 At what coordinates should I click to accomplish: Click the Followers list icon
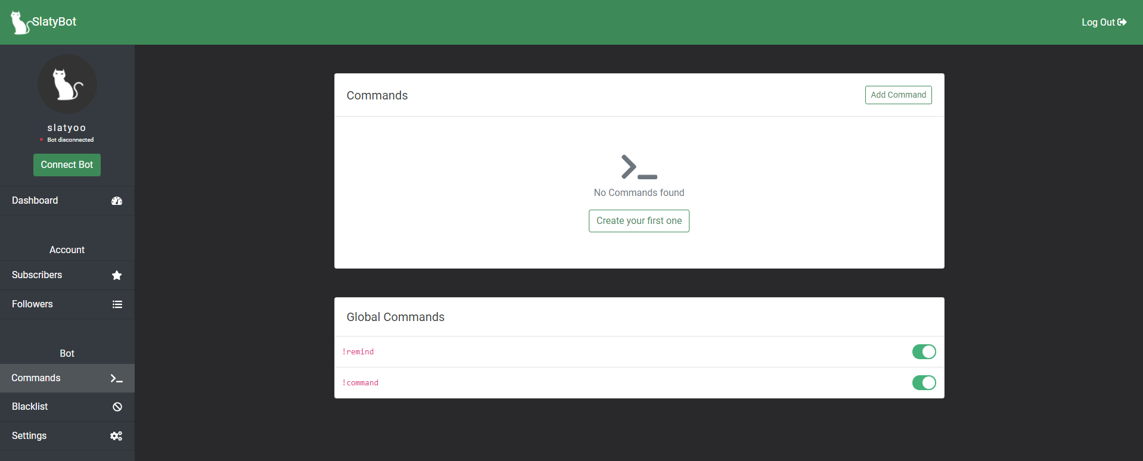[117, 304]
